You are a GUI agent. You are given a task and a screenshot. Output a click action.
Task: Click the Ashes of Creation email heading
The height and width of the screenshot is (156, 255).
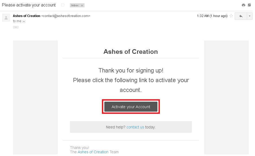(x=131, y=52)
